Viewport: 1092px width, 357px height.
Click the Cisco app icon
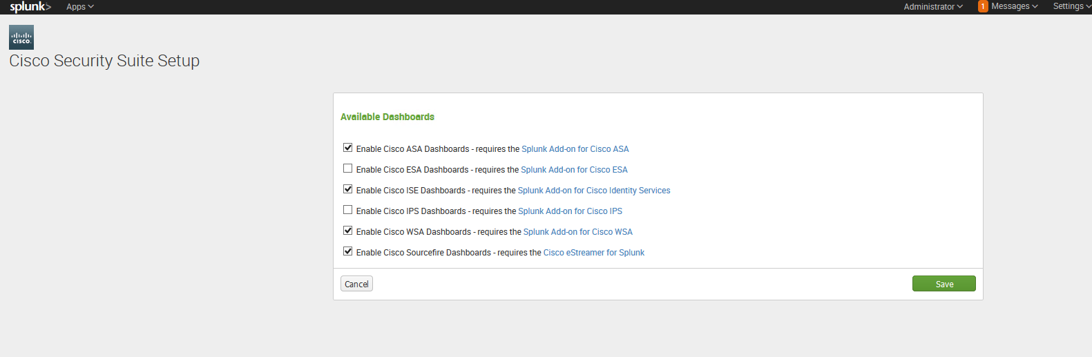pos(21,37)
